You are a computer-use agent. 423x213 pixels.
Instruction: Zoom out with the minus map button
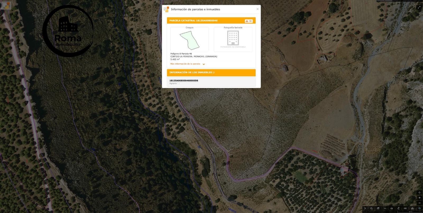419,203
